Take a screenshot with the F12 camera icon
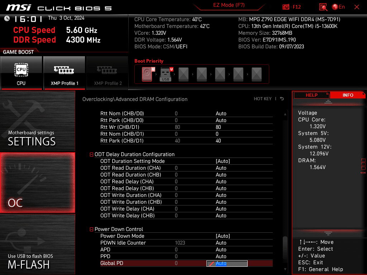Viewport: 367px width, 275px height. tap(286, 7)
